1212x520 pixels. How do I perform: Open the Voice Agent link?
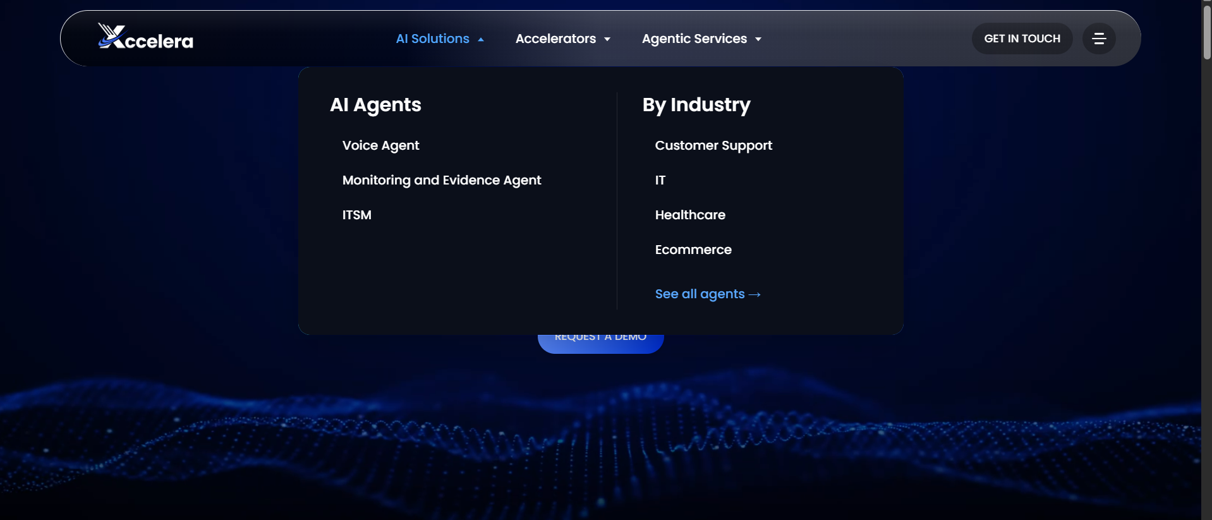tap(380, 145)
